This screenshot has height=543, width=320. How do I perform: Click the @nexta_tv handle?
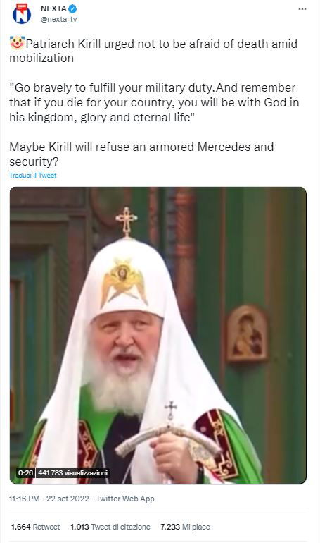59,20
